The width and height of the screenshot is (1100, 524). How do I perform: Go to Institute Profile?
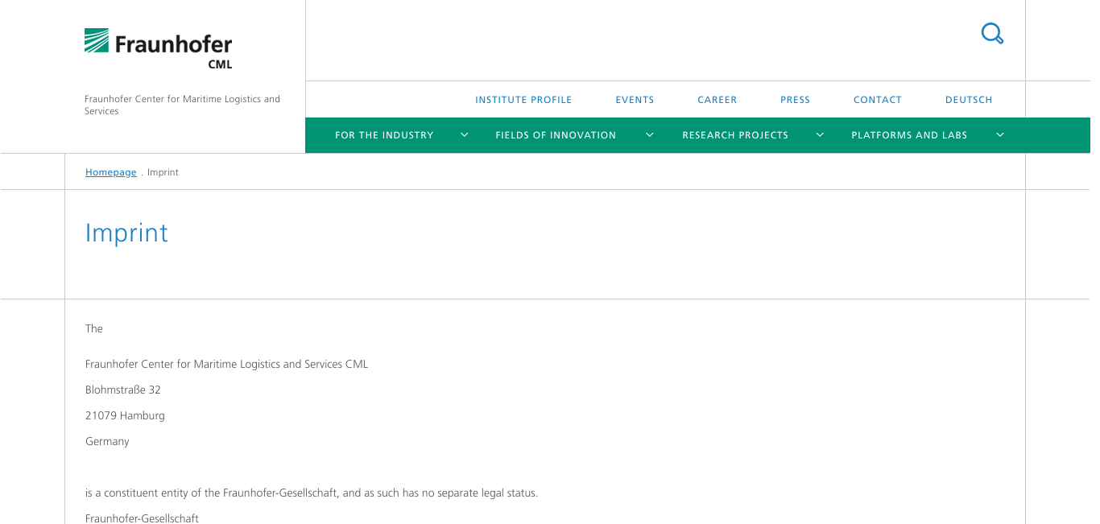[523, 100]
